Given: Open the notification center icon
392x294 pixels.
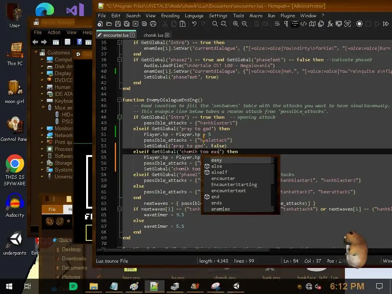Looking at the screenshot, I should (379, 286).
